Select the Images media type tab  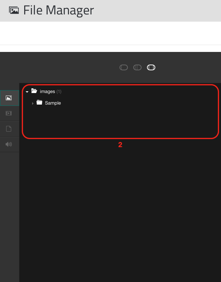[x=9, y=98]
